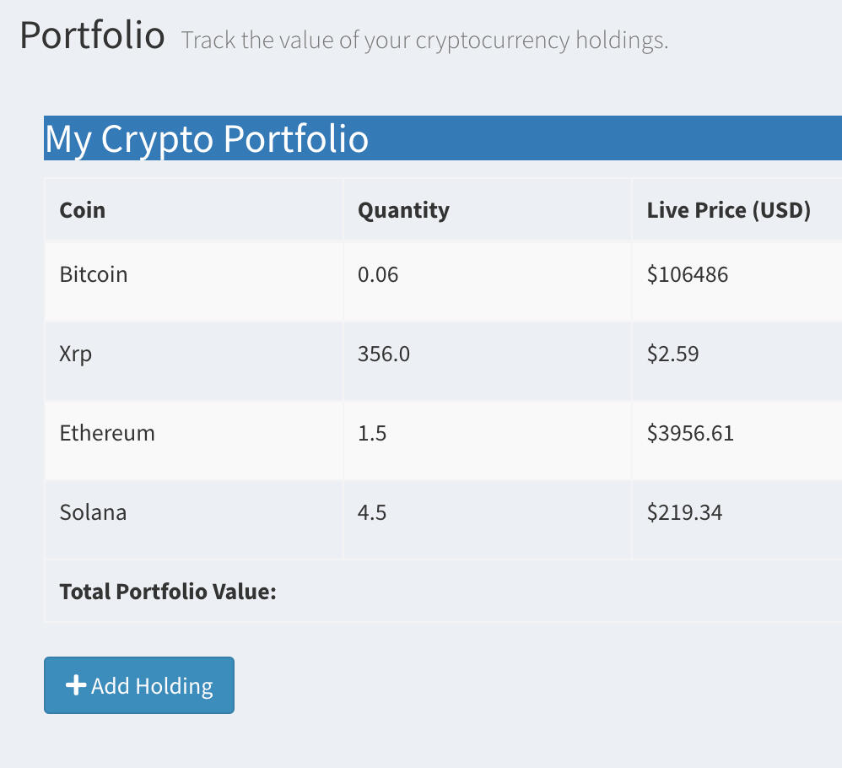The image size is (842, 768).
Task: Select the Bitcoin row name
Action: coord(94,274)
